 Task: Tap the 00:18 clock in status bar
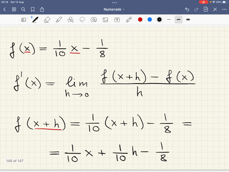(x=5, y=2)
